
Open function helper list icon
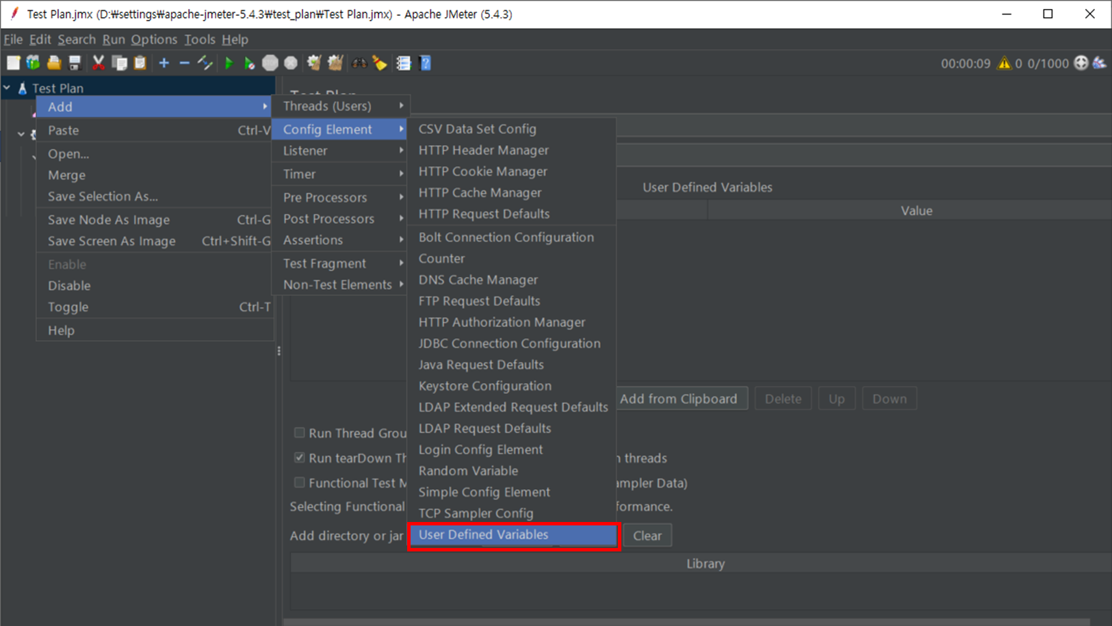coord(404,63)
